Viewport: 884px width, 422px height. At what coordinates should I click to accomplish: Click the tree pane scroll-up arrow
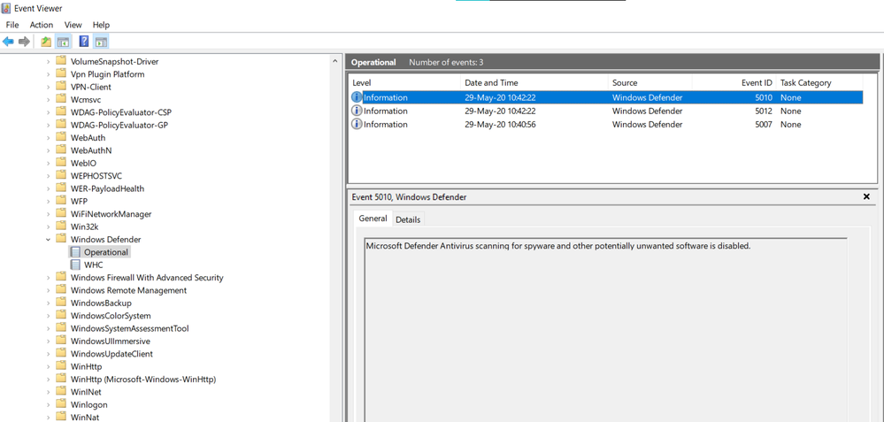334,61
